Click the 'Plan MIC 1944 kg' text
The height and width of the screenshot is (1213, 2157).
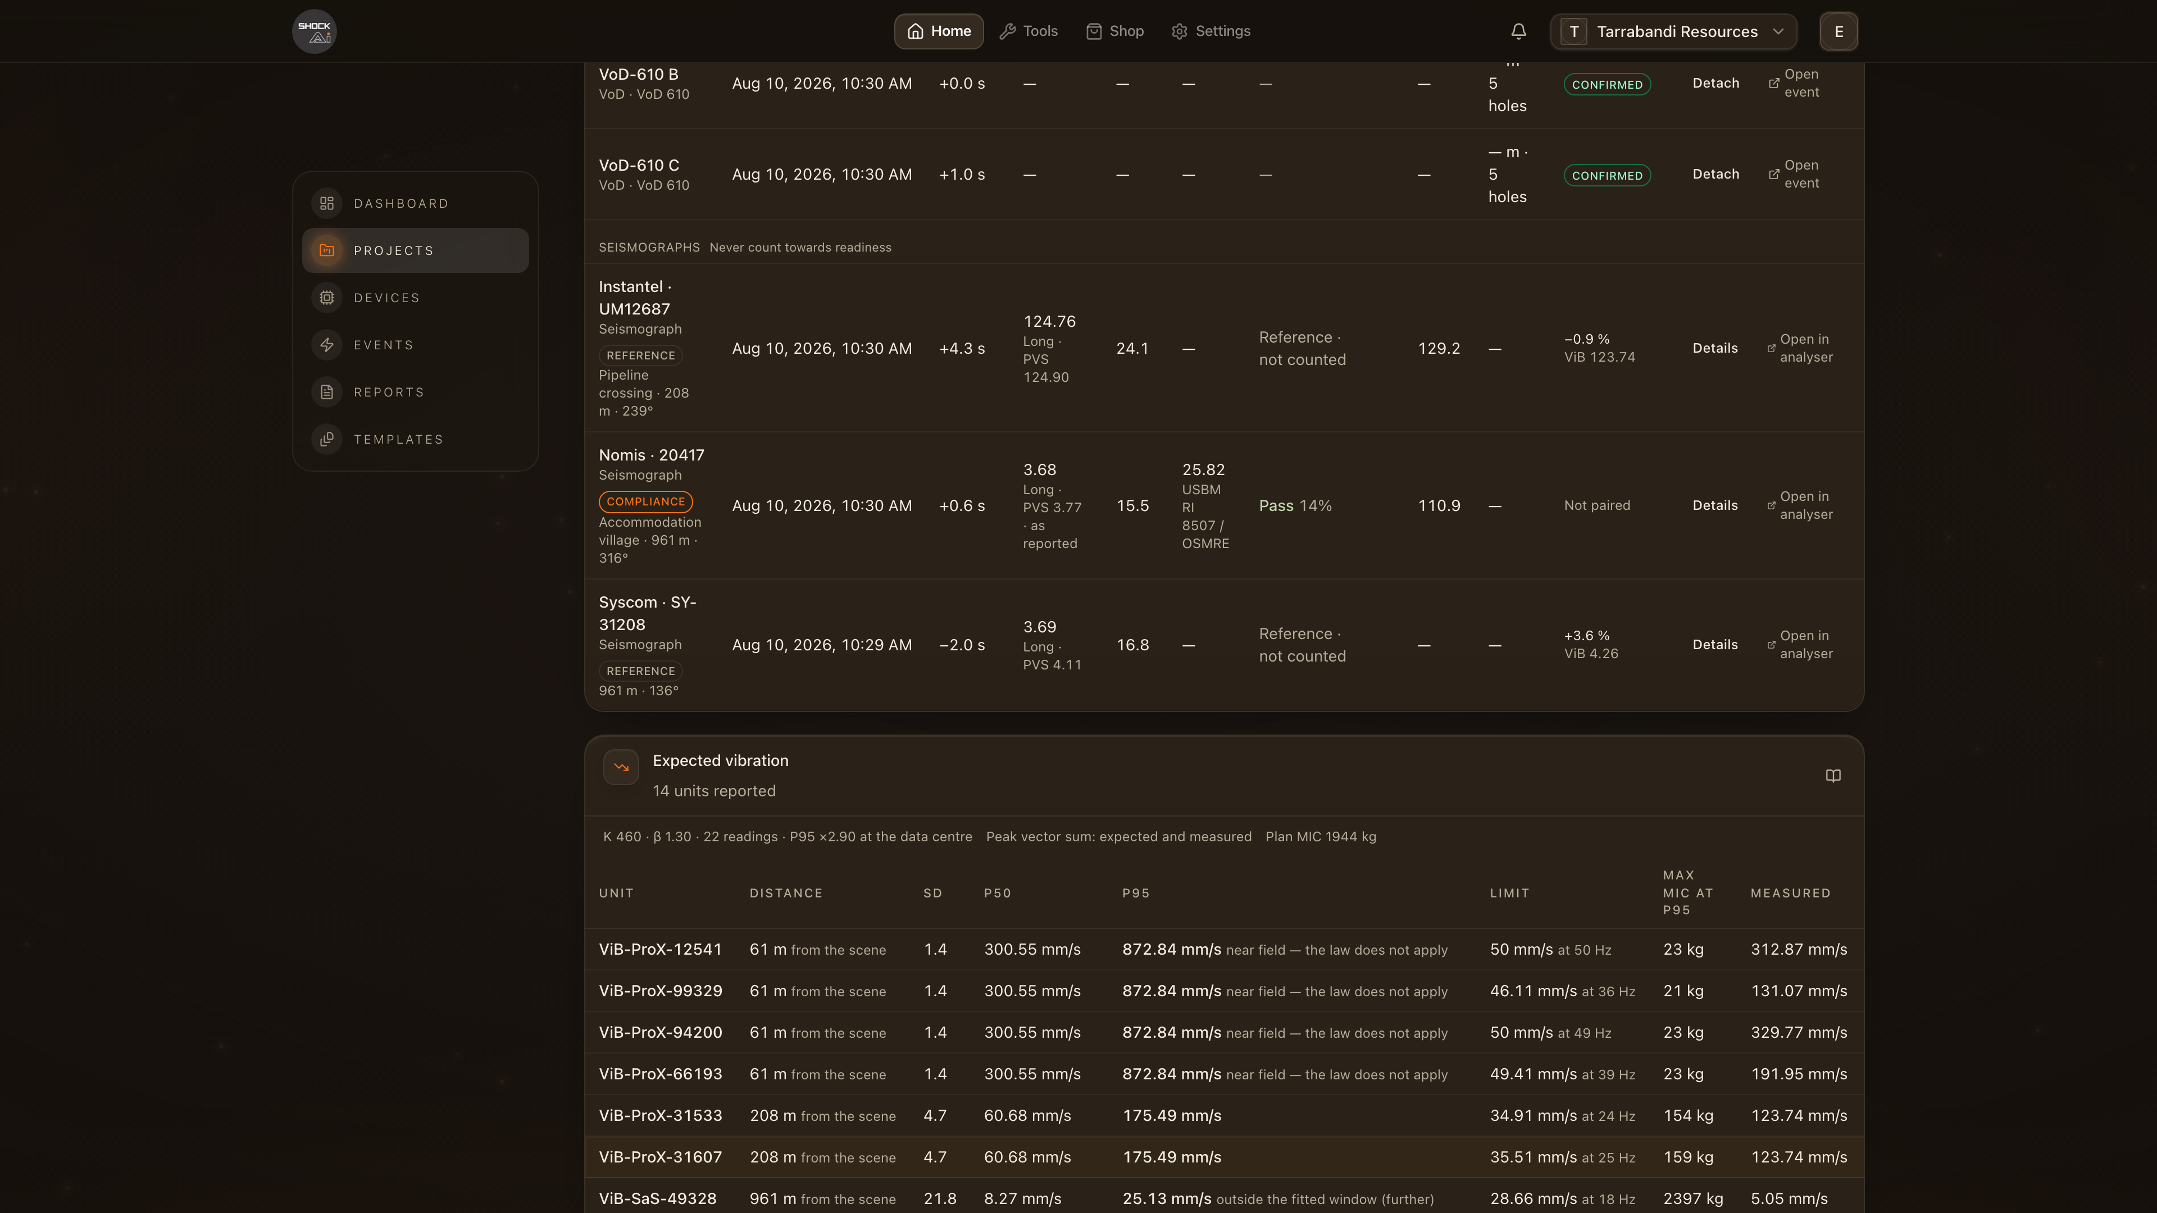[x=1321, y=837]
